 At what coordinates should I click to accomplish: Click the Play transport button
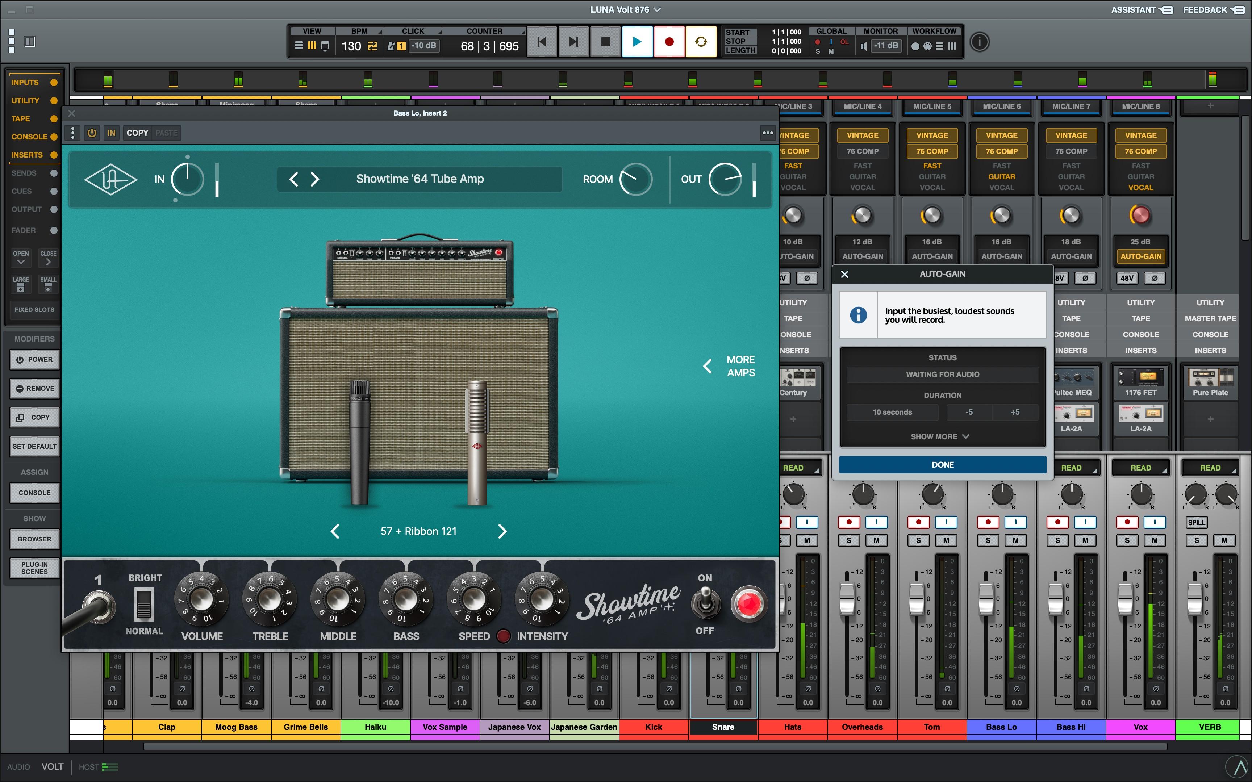637,42
